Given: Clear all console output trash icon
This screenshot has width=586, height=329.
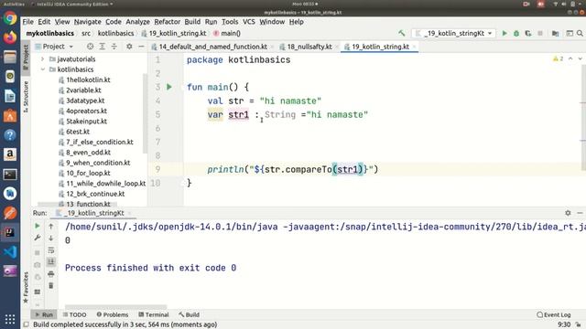Looking at the screenshot, I should 51,286.
